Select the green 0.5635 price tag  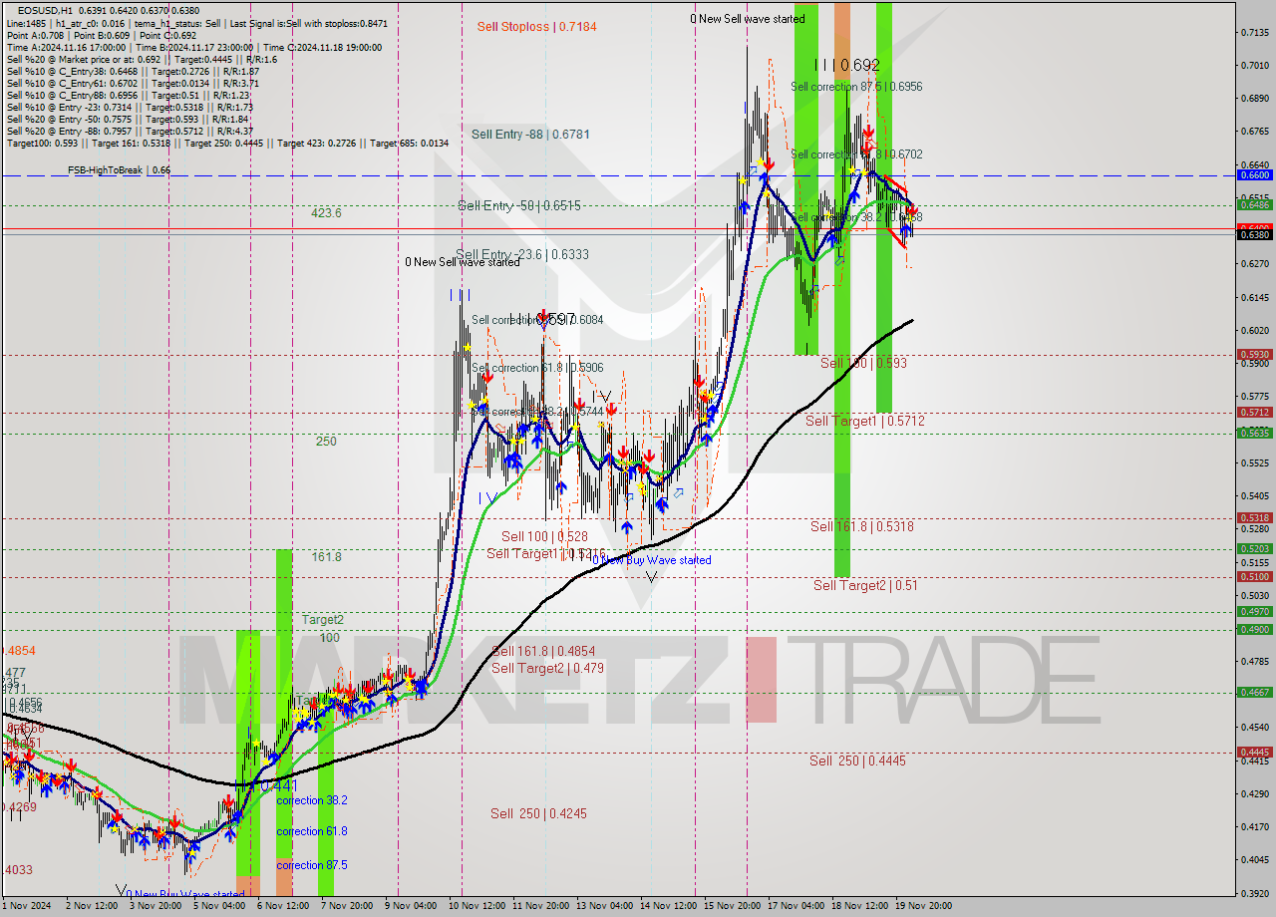pos(1253,433)
